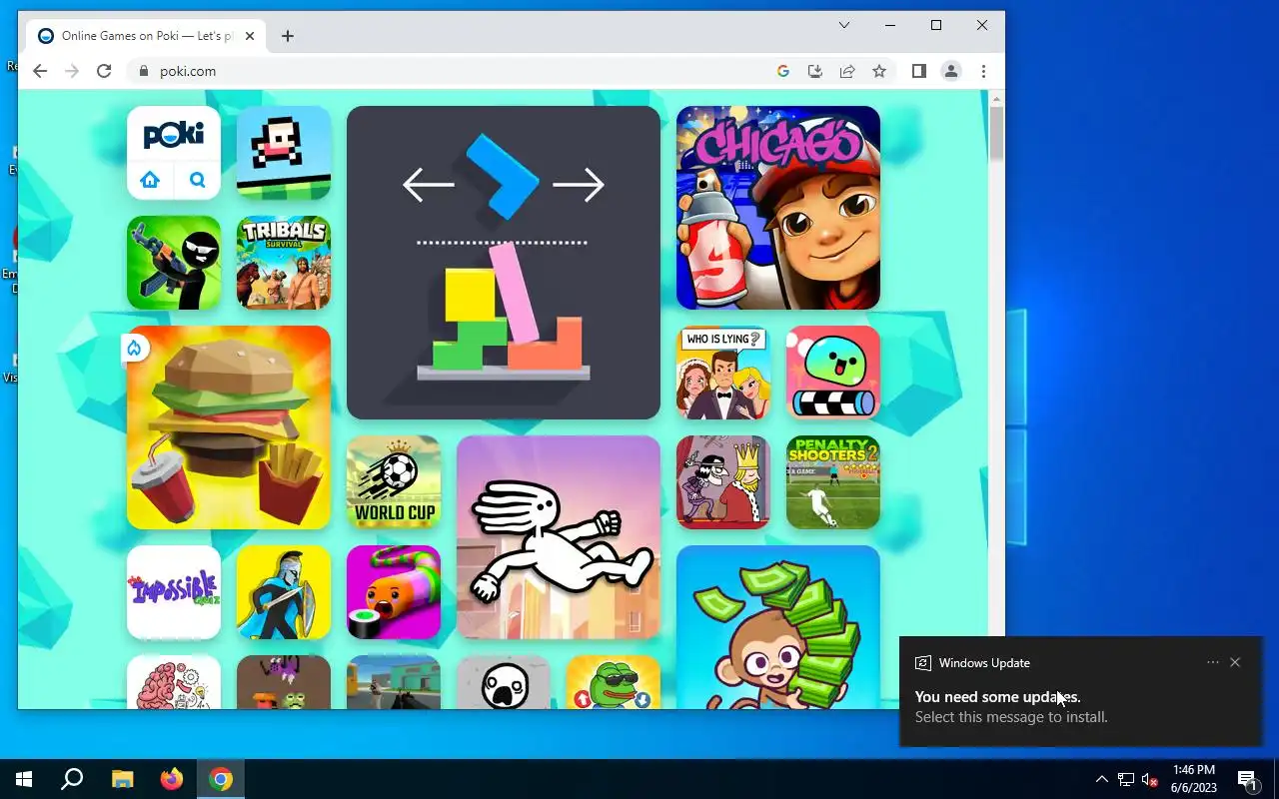The width and height of the screenshot is (1279, 799).
Task: Open the Penalty Shooters 2 game tile
Action: tap(833, 482)
